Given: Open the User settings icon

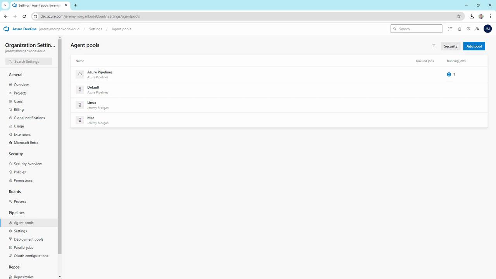Looking at the screenshot, I should click(477, 29).
